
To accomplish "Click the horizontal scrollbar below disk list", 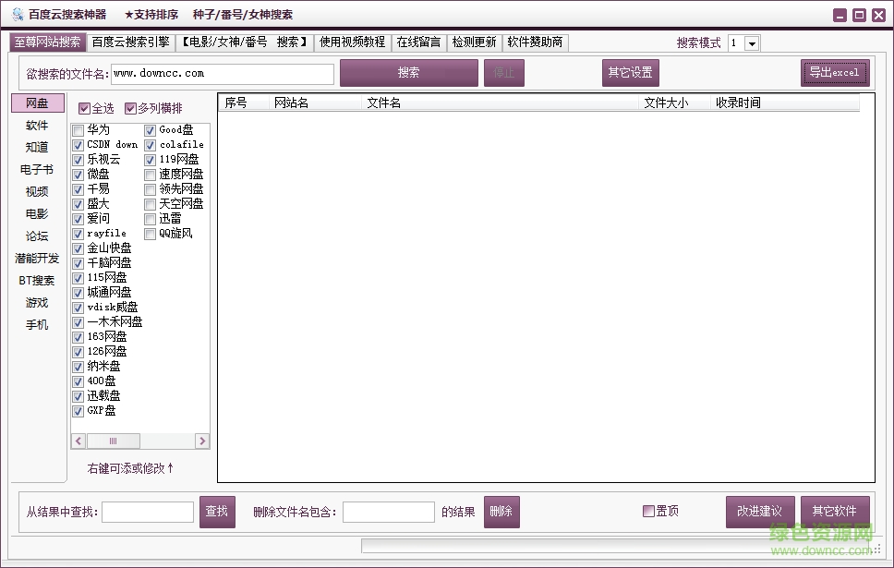I will pos(114,441).
